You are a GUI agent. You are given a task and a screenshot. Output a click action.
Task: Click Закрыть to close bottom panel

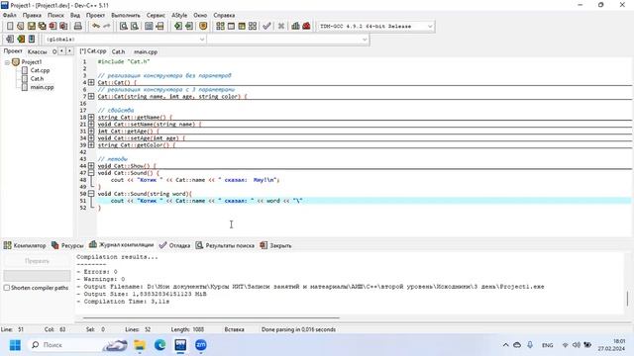pyautogui.click(x=275, y=245)
